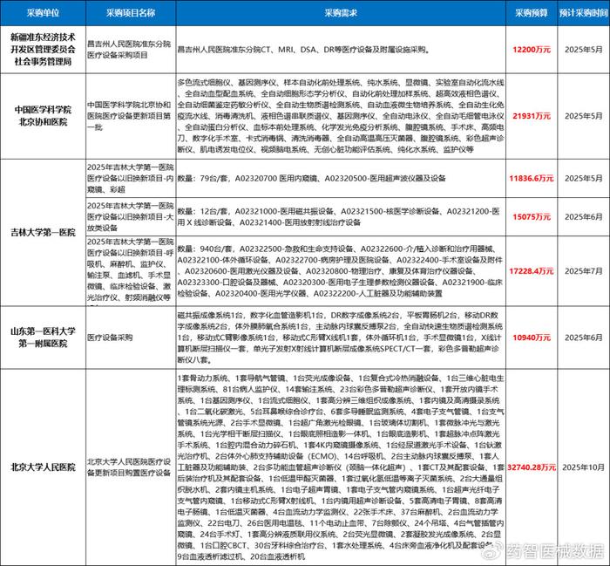Select the 北京大学人民医院 purchaser cell
Image resolution: width=610 pixels, height=566 pixels.
pos(43,467)
